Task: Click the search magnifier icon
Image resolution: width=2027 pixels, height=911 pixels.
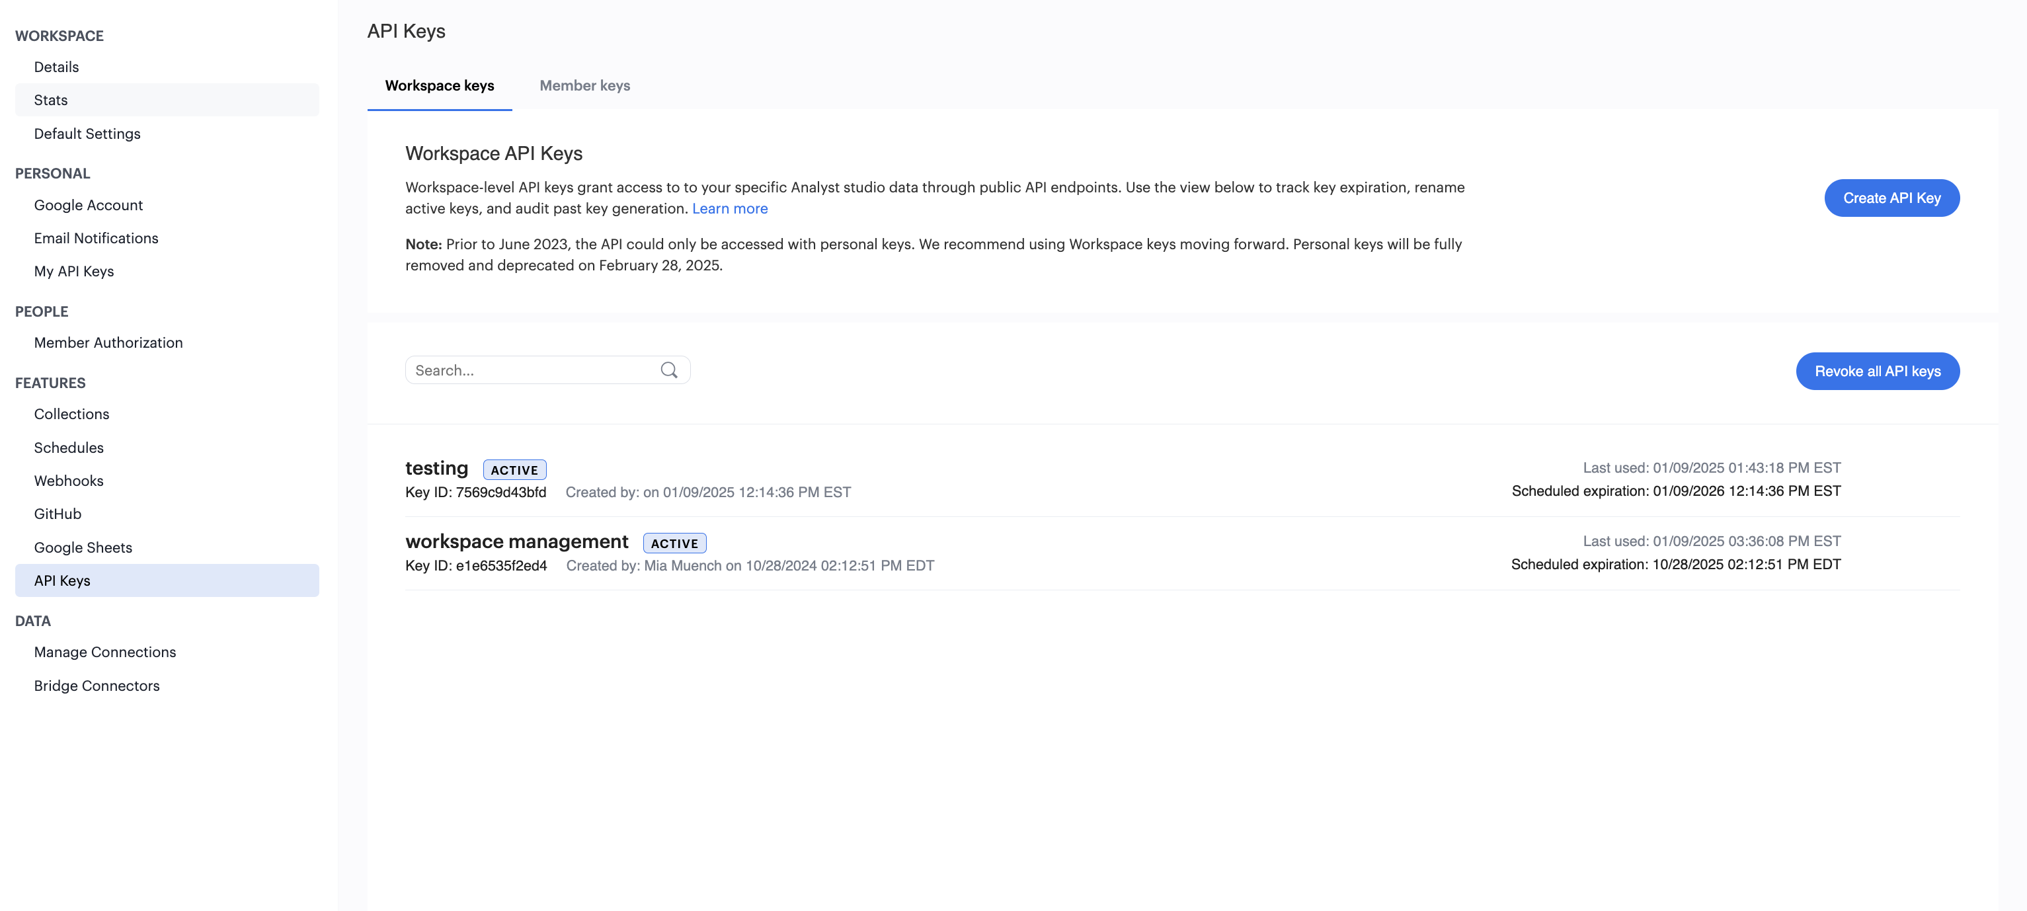Action: click(x=668, y=370)
